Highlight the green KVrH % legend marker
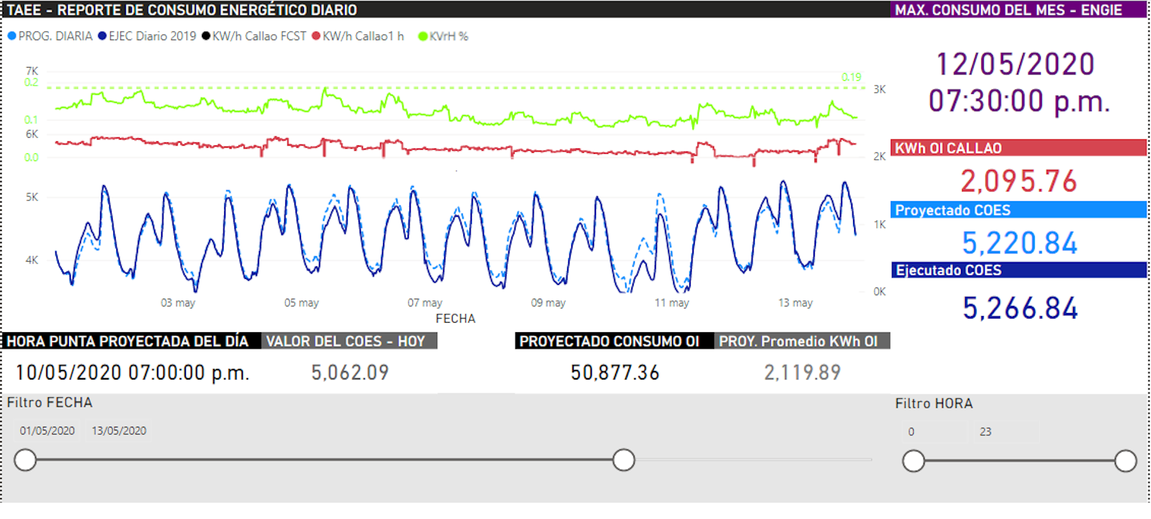This screenshot has height=519, width=1151. coord(423,37)
